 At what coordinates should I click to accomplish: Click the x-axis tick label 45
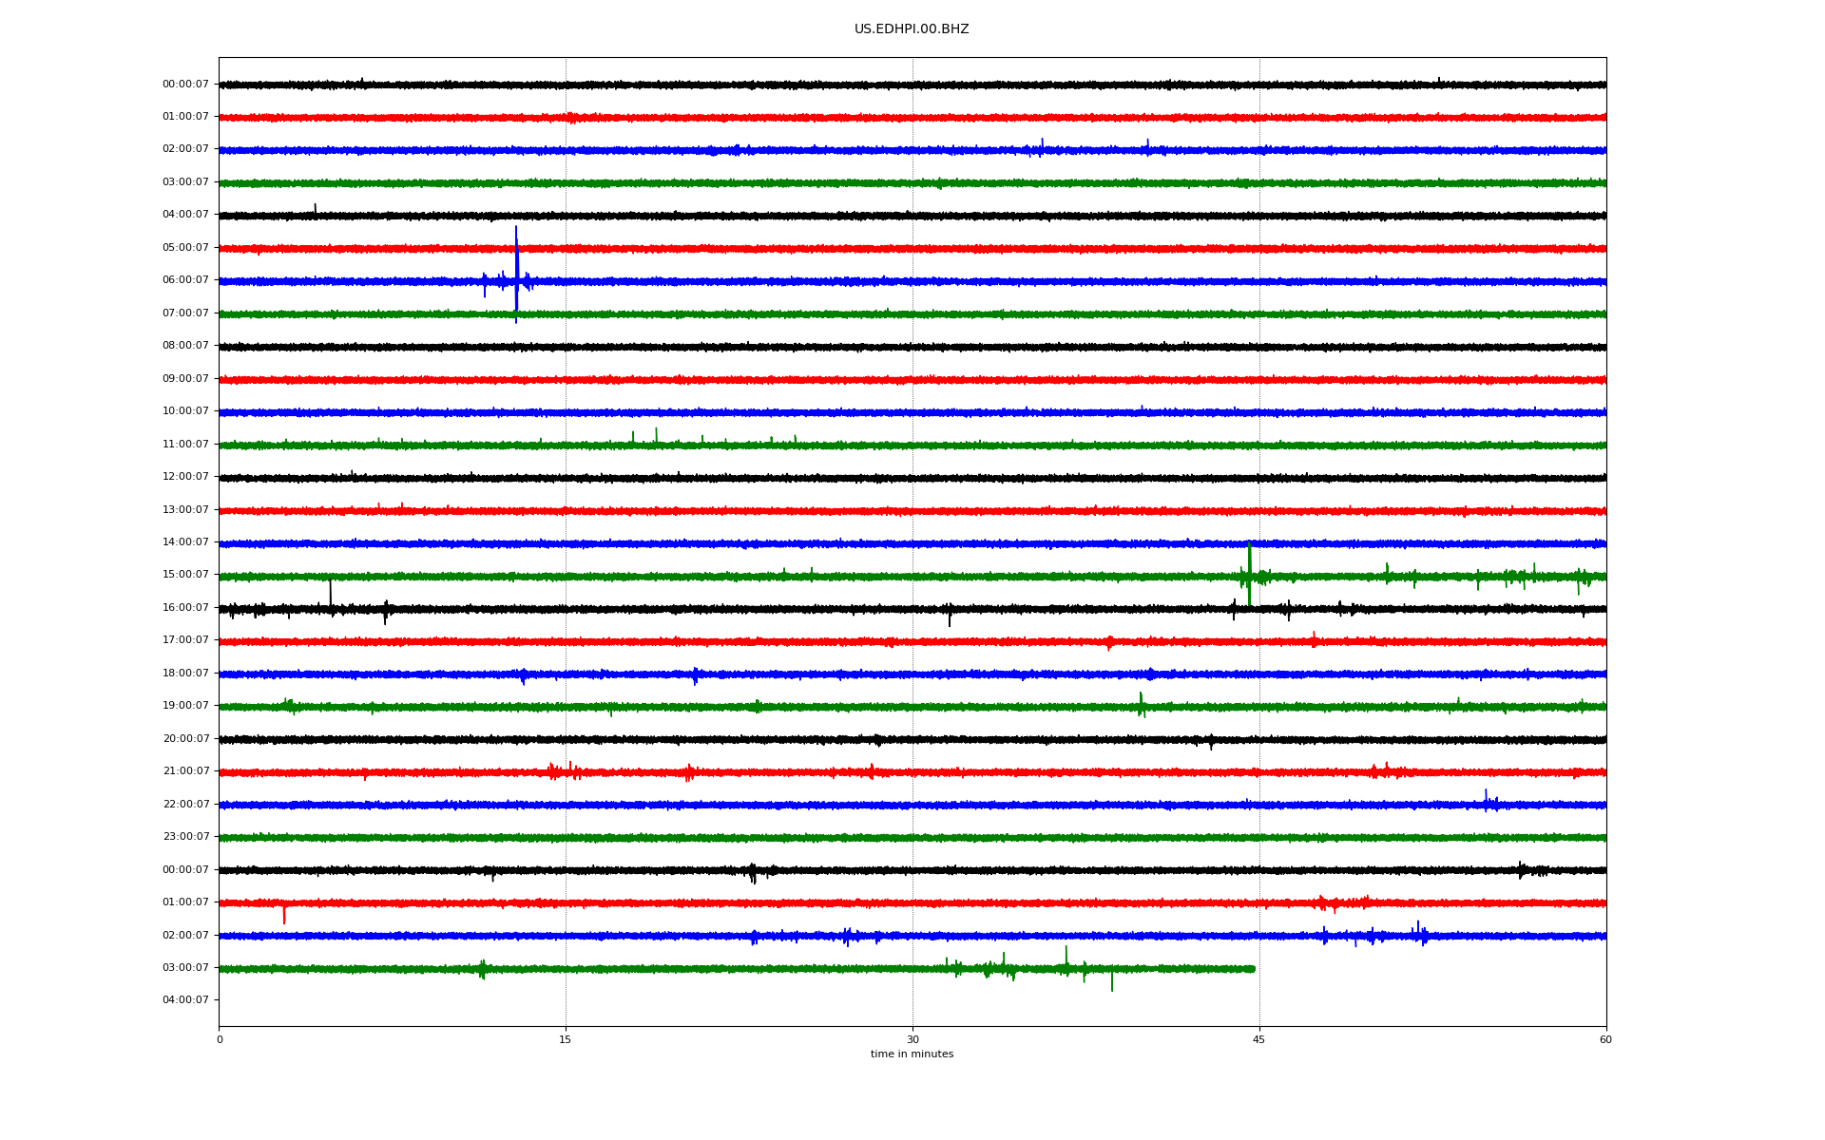[1258, 1039]
